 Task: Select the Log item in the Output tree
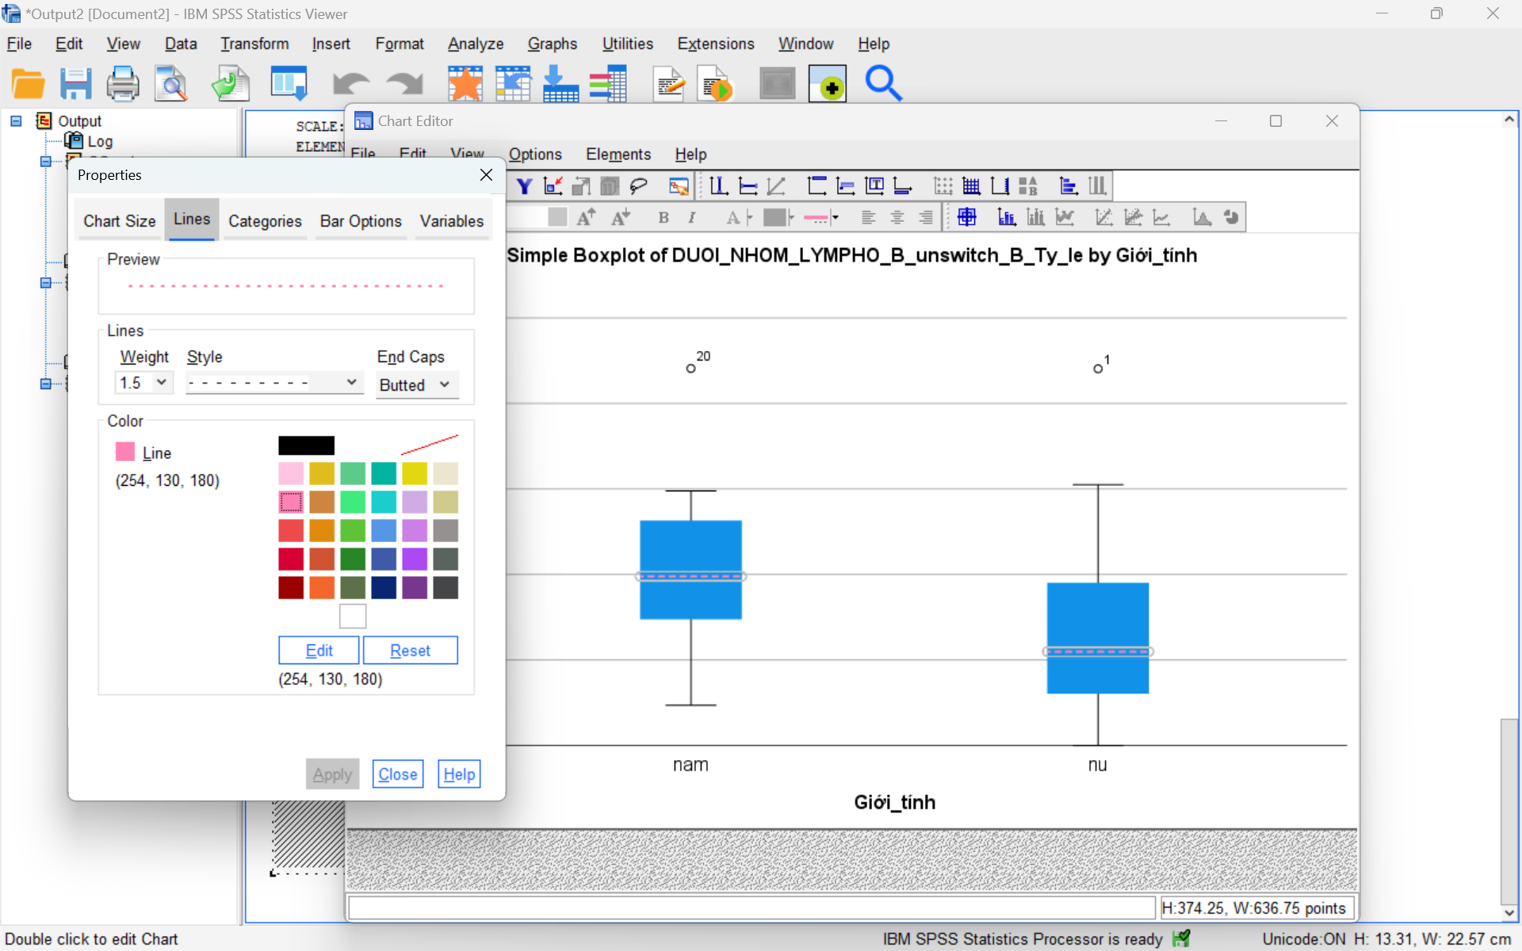(100, 141)
